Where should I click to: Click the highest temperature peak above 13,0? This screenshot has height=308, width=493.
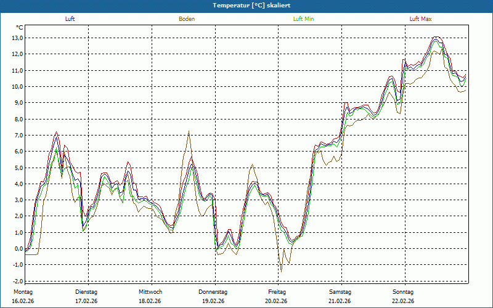tap(436, 37)
